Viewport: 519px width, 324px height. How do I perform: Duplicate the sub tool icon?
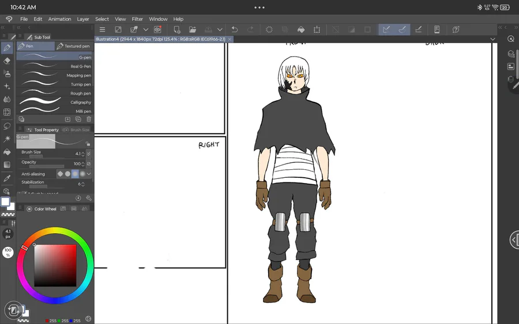[x=78, y=119]
